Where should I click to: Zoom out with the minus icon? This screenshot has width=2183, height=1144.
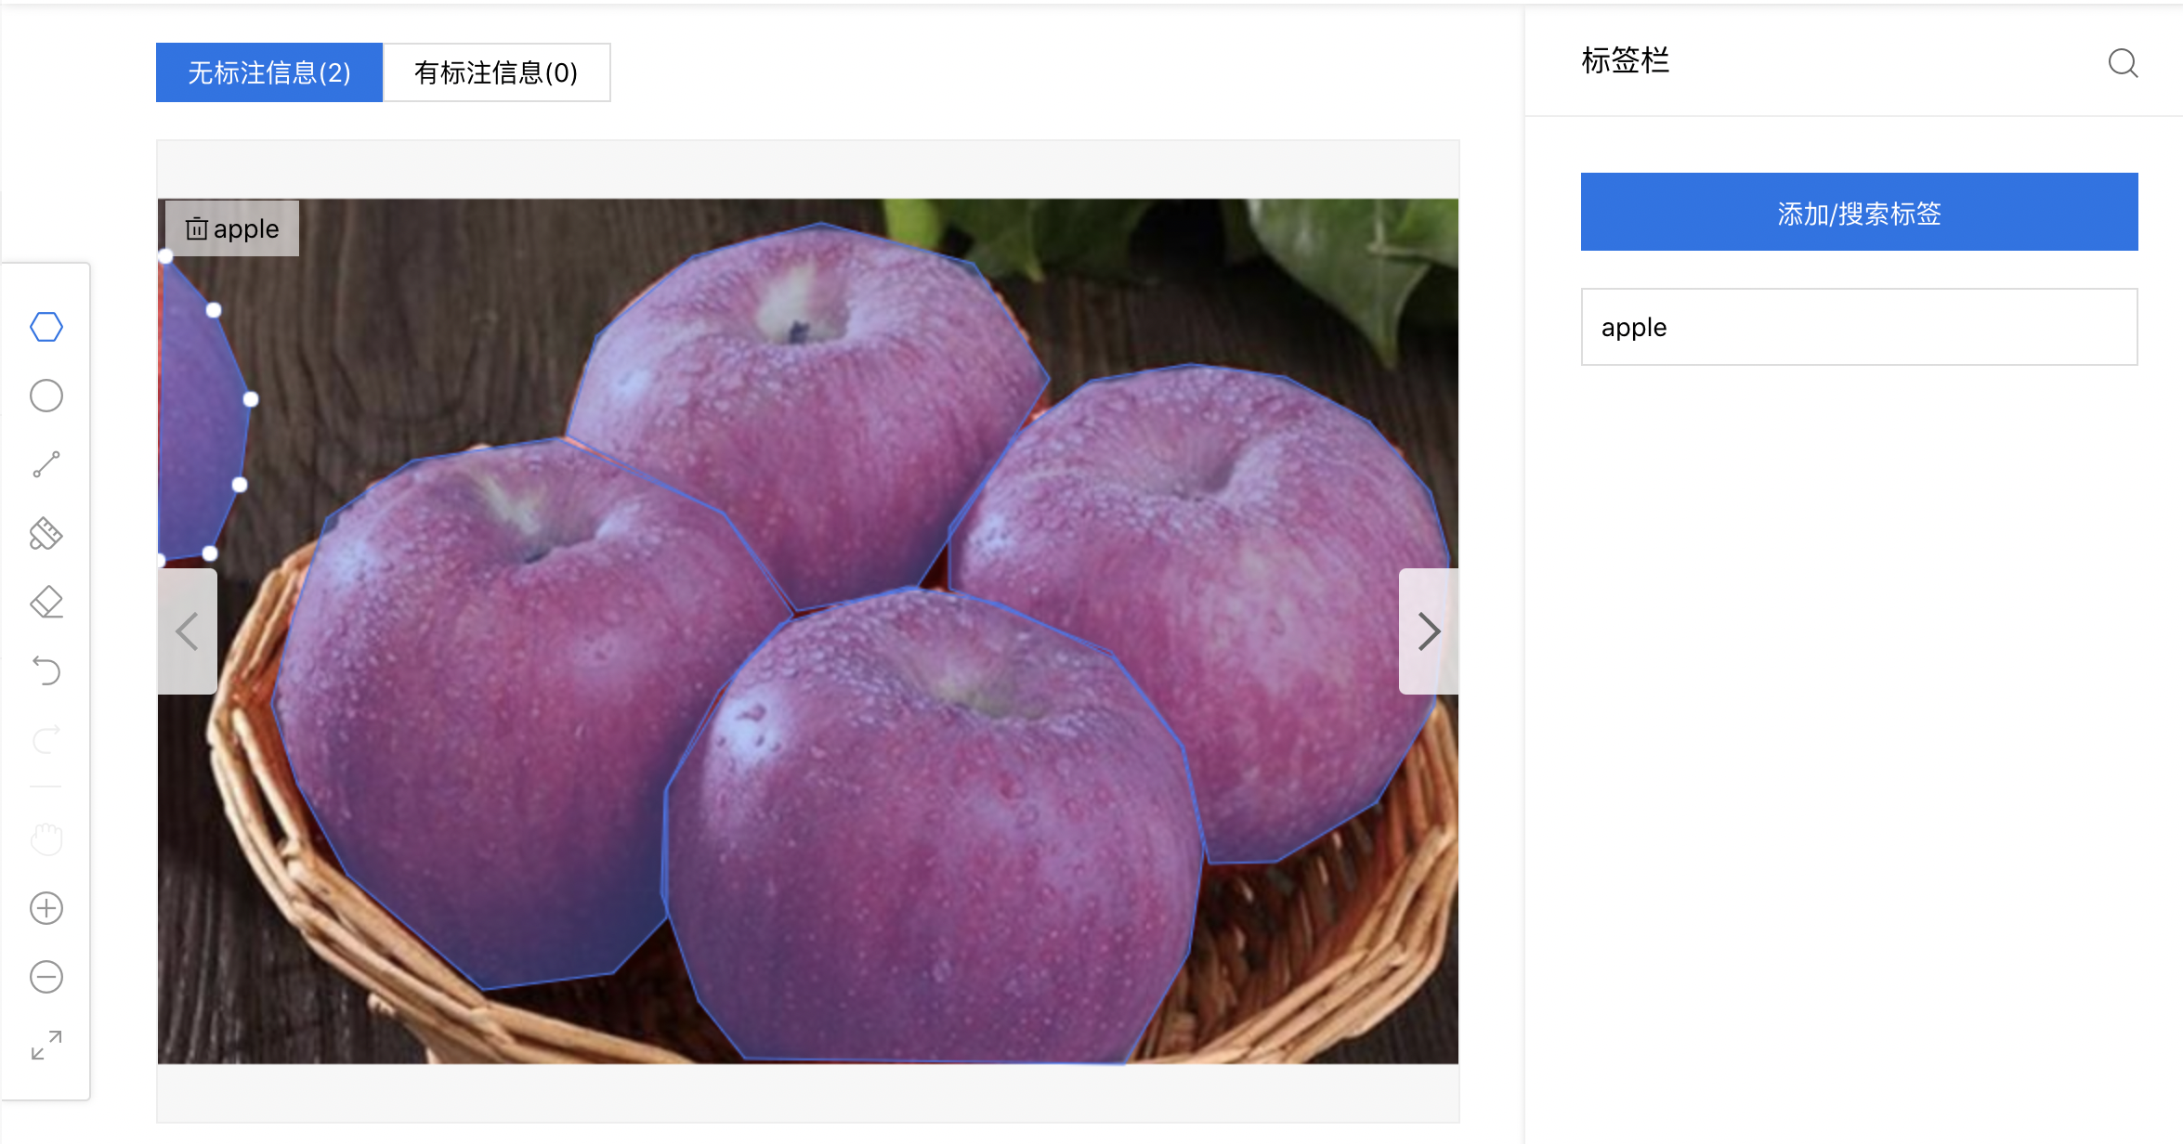point(46,977)
